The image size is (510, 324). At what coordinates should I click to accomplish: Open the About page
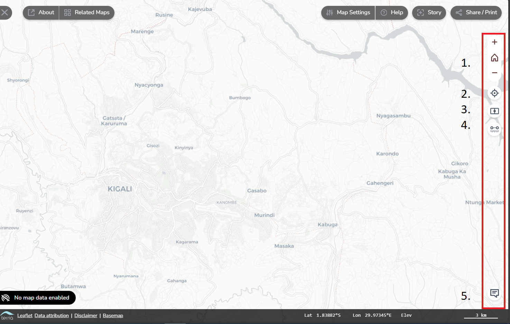click(x=41, y=13)
